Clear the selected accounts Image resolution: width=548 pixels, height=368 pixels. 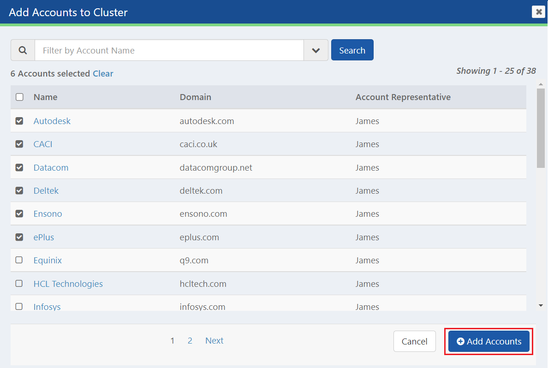pos(103,73)
